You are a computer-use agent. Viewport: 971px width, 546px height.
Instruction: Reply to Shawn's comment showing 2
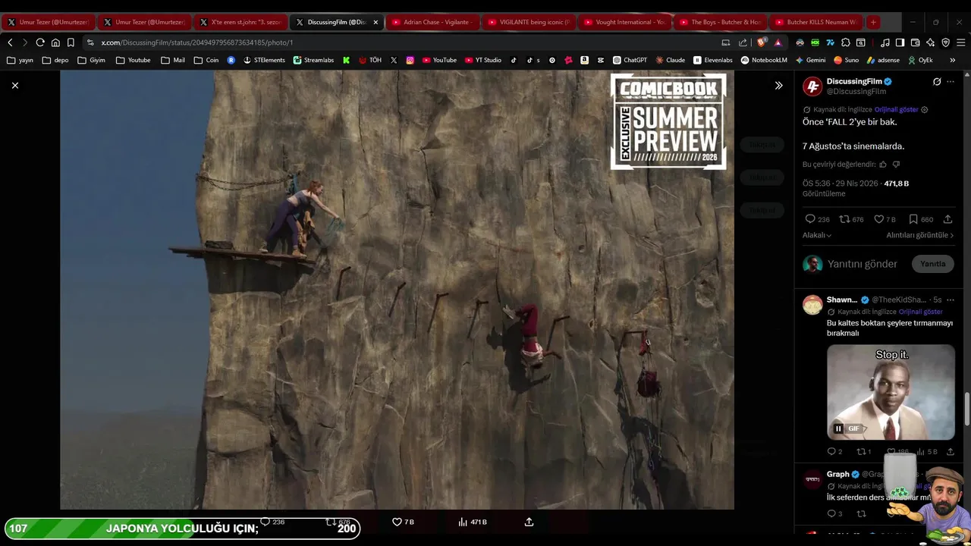(834, 452)
